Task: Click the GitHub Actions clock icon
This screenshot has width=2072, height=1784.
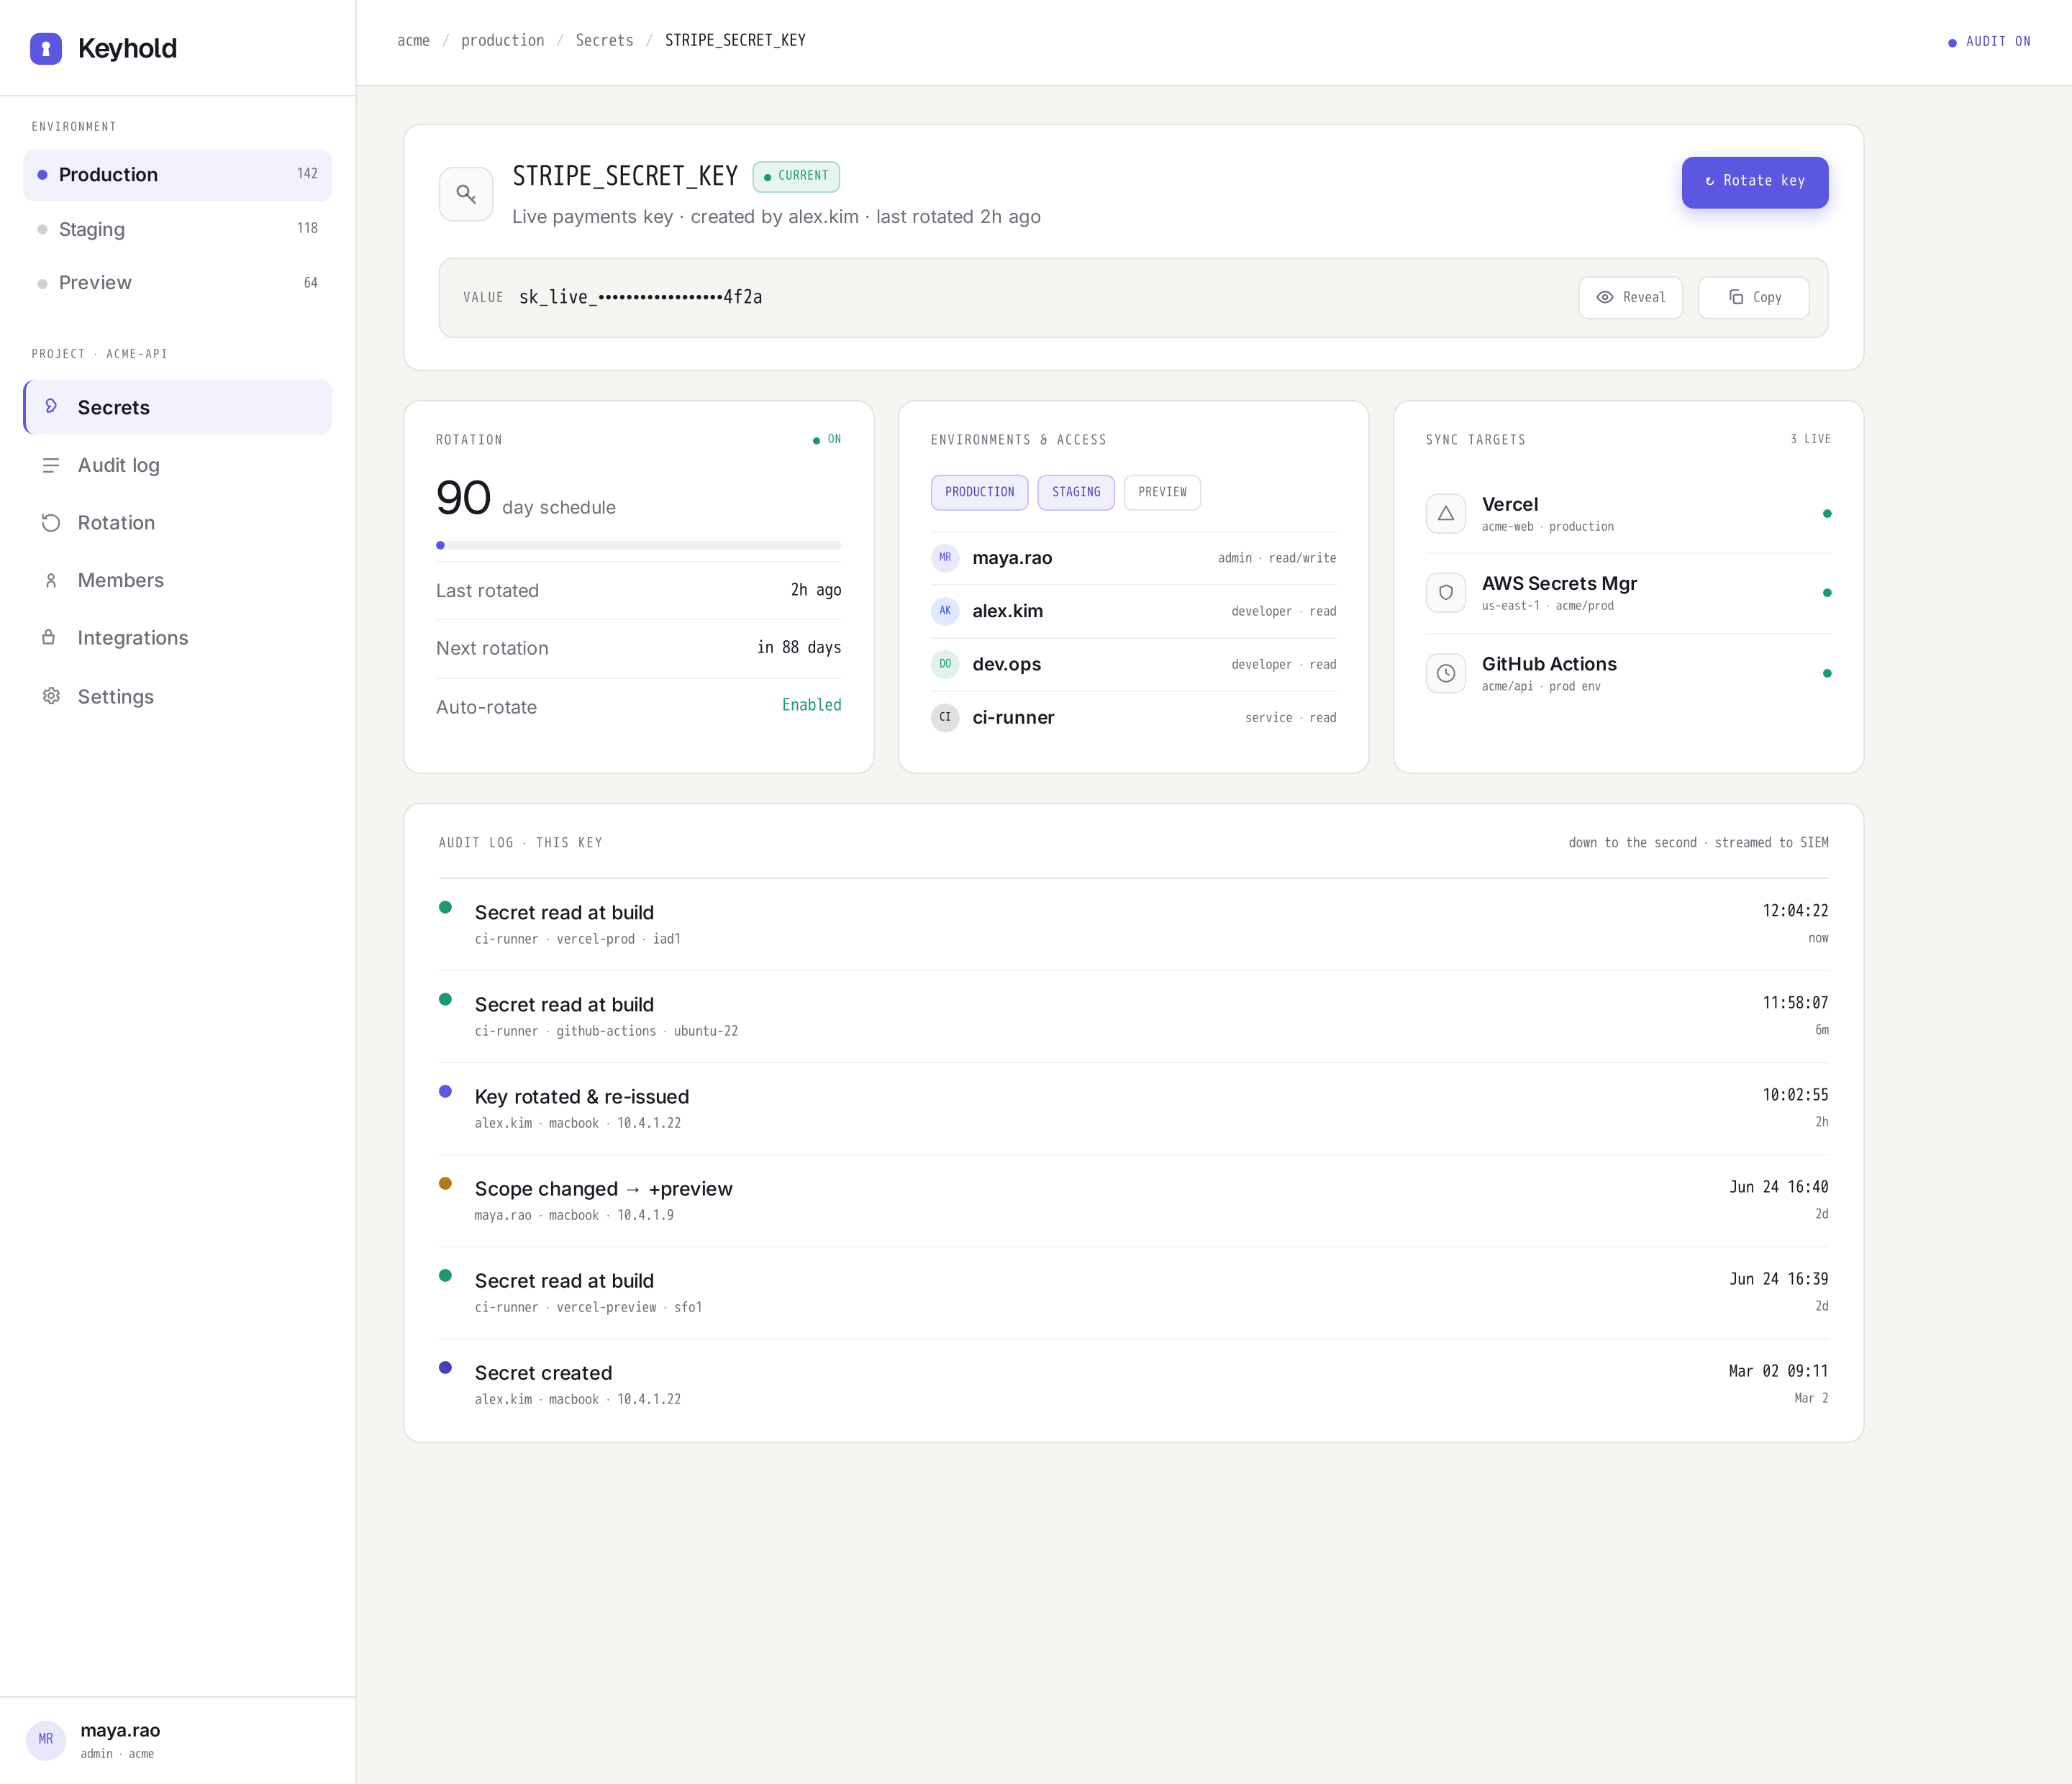Action: click(1445, 673)
